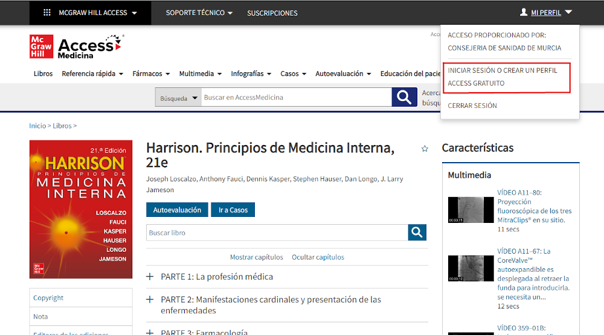This screenshot has width=604, height=335.
Task: Click the Mi Perfil user icon
Action: point(524,12)
